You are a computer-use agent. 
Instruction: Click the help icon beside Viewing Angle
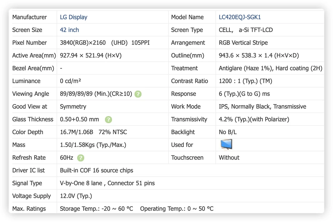pyautogui.click(x=138, y=94)
